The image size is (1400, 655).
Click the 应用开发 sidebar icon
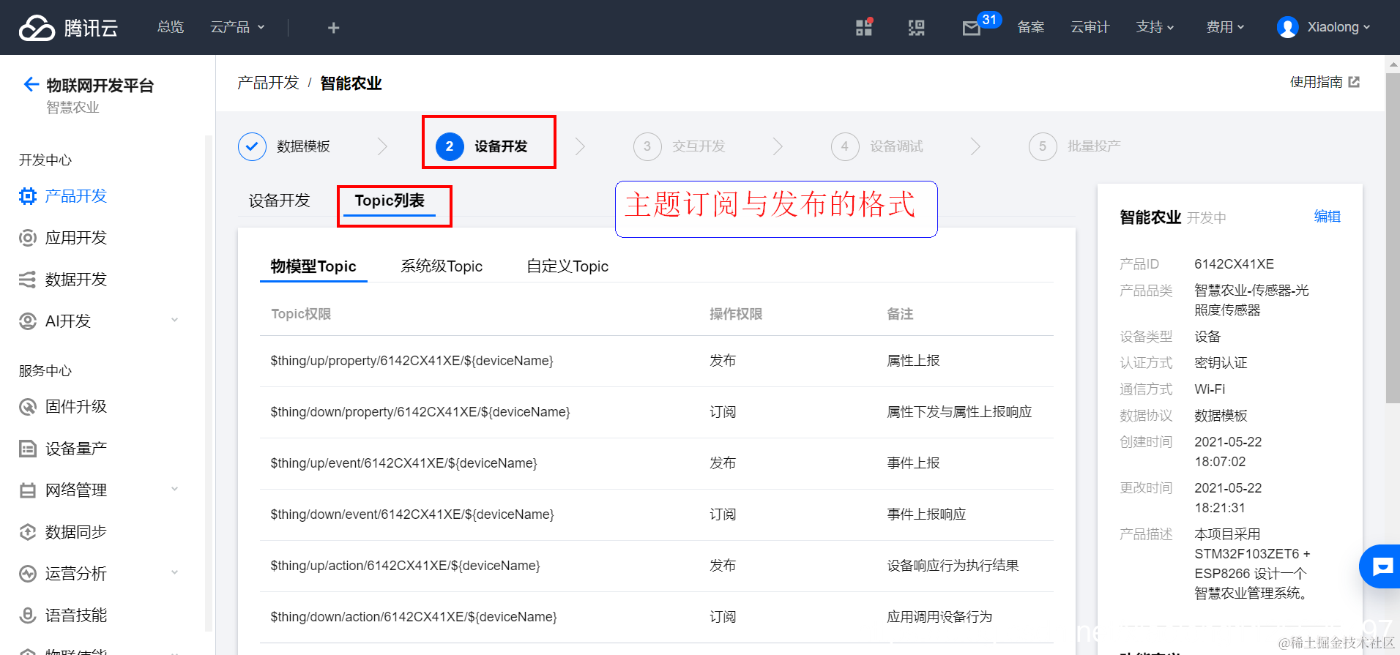click(x=28, y=238)
